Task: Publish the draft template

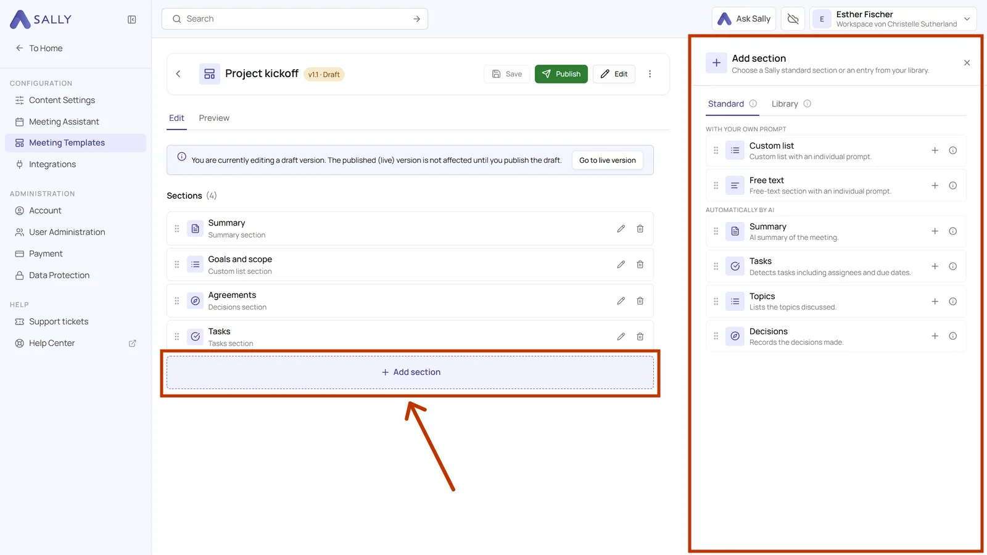Action: (561, 74)
